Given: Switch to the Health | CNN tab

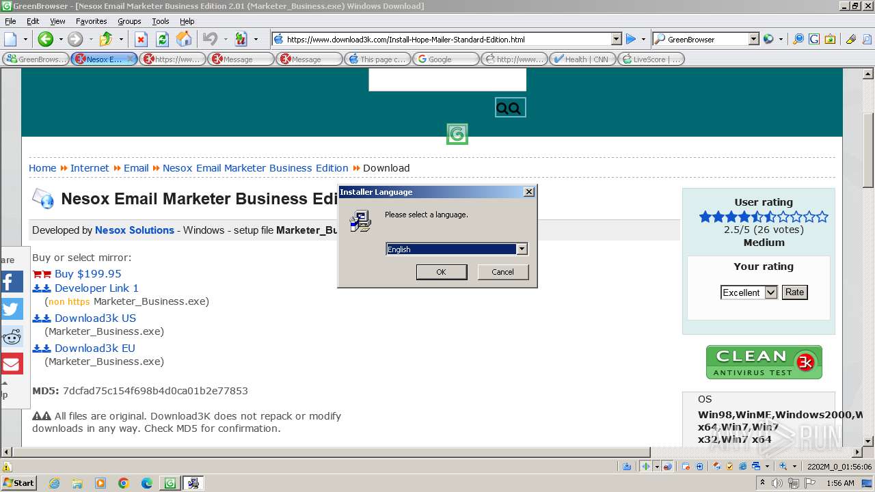Looking at the screenshot, I should 582,59.
